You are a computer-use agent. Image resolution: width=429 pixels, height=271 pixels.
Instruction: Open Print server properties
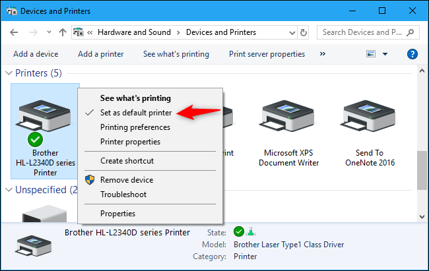pyautogui.click(x=267, y=54)
